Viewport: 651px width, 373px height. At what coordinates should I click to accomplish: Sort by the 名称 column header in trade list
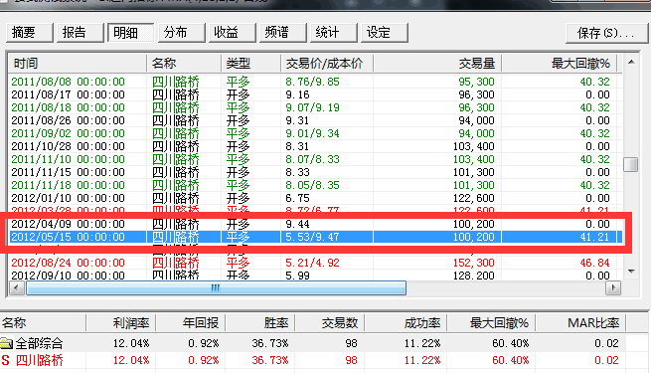coord(184,64)
